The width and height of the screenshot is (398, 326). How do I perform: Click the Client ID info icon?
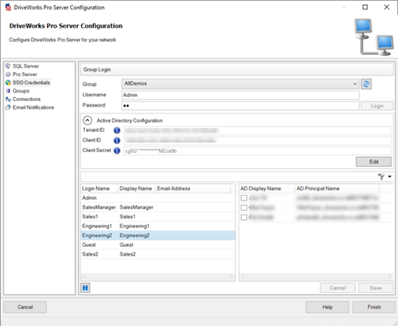116,141
